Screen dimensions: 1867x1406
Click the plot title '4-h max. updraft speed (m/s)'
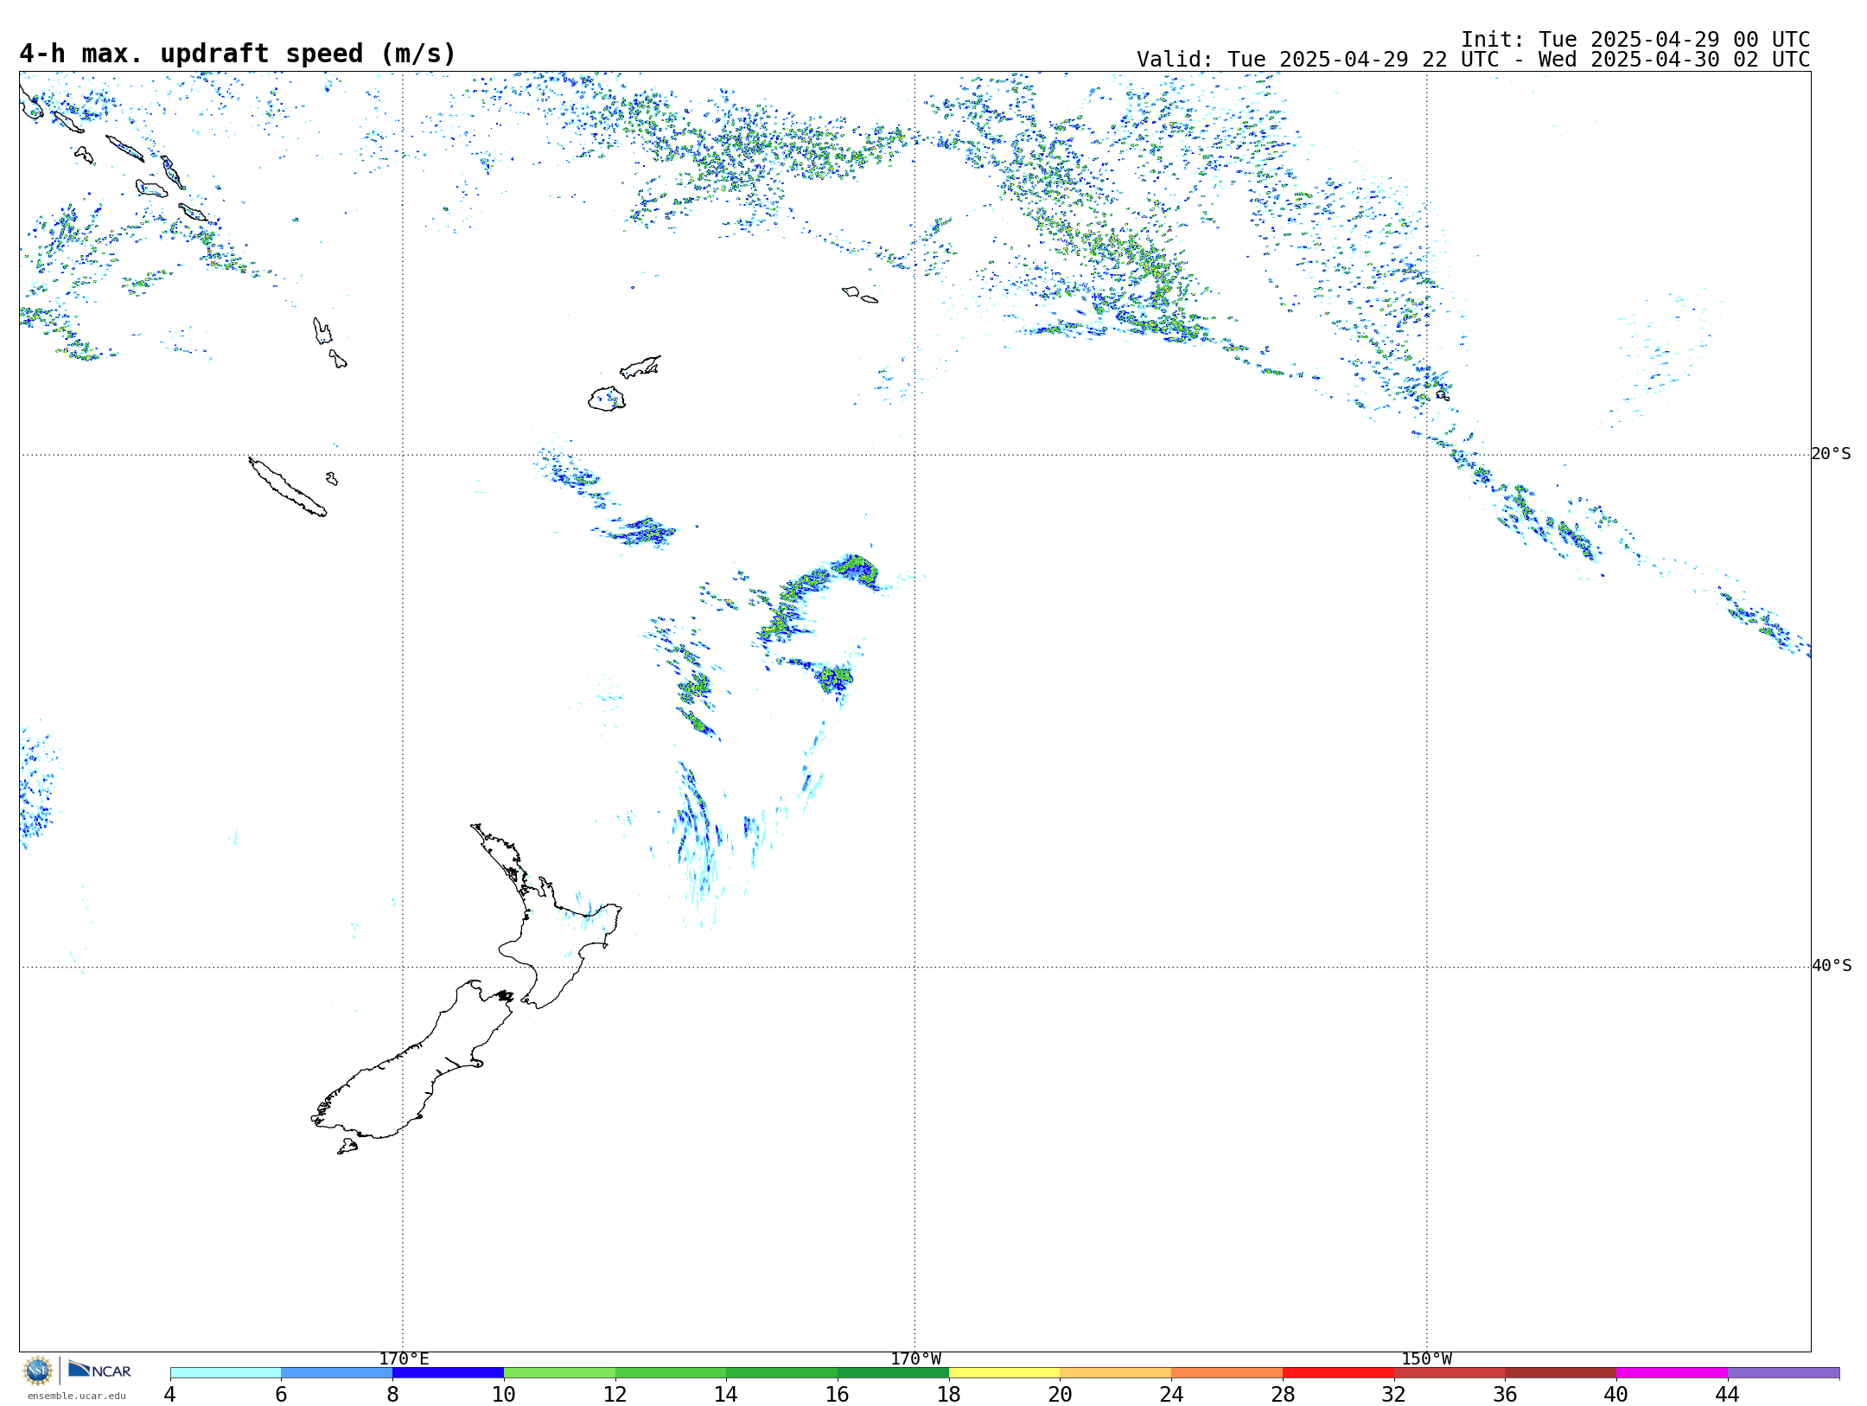coord(238,54)
